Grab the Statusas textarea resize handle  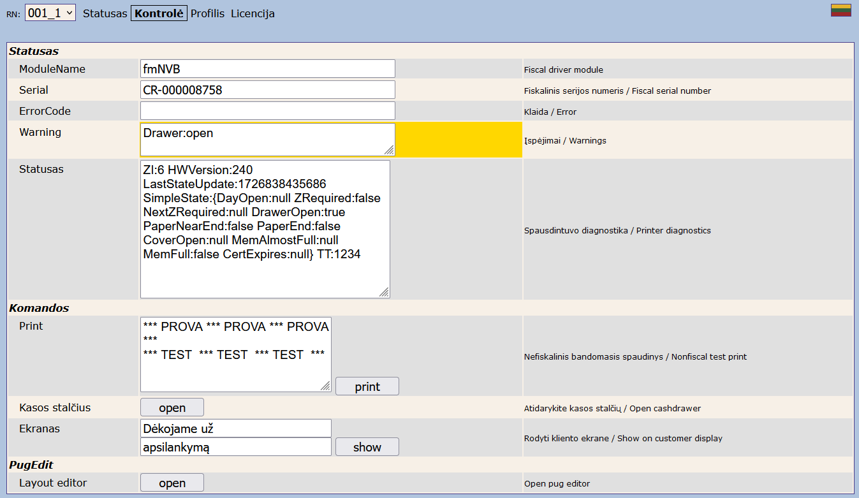tap(384, 292)
